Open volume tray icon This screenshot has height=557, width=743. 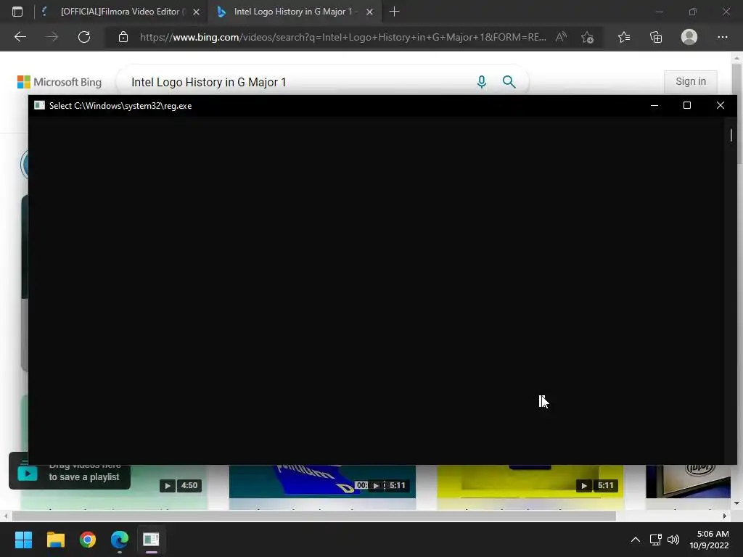[673, 540]
